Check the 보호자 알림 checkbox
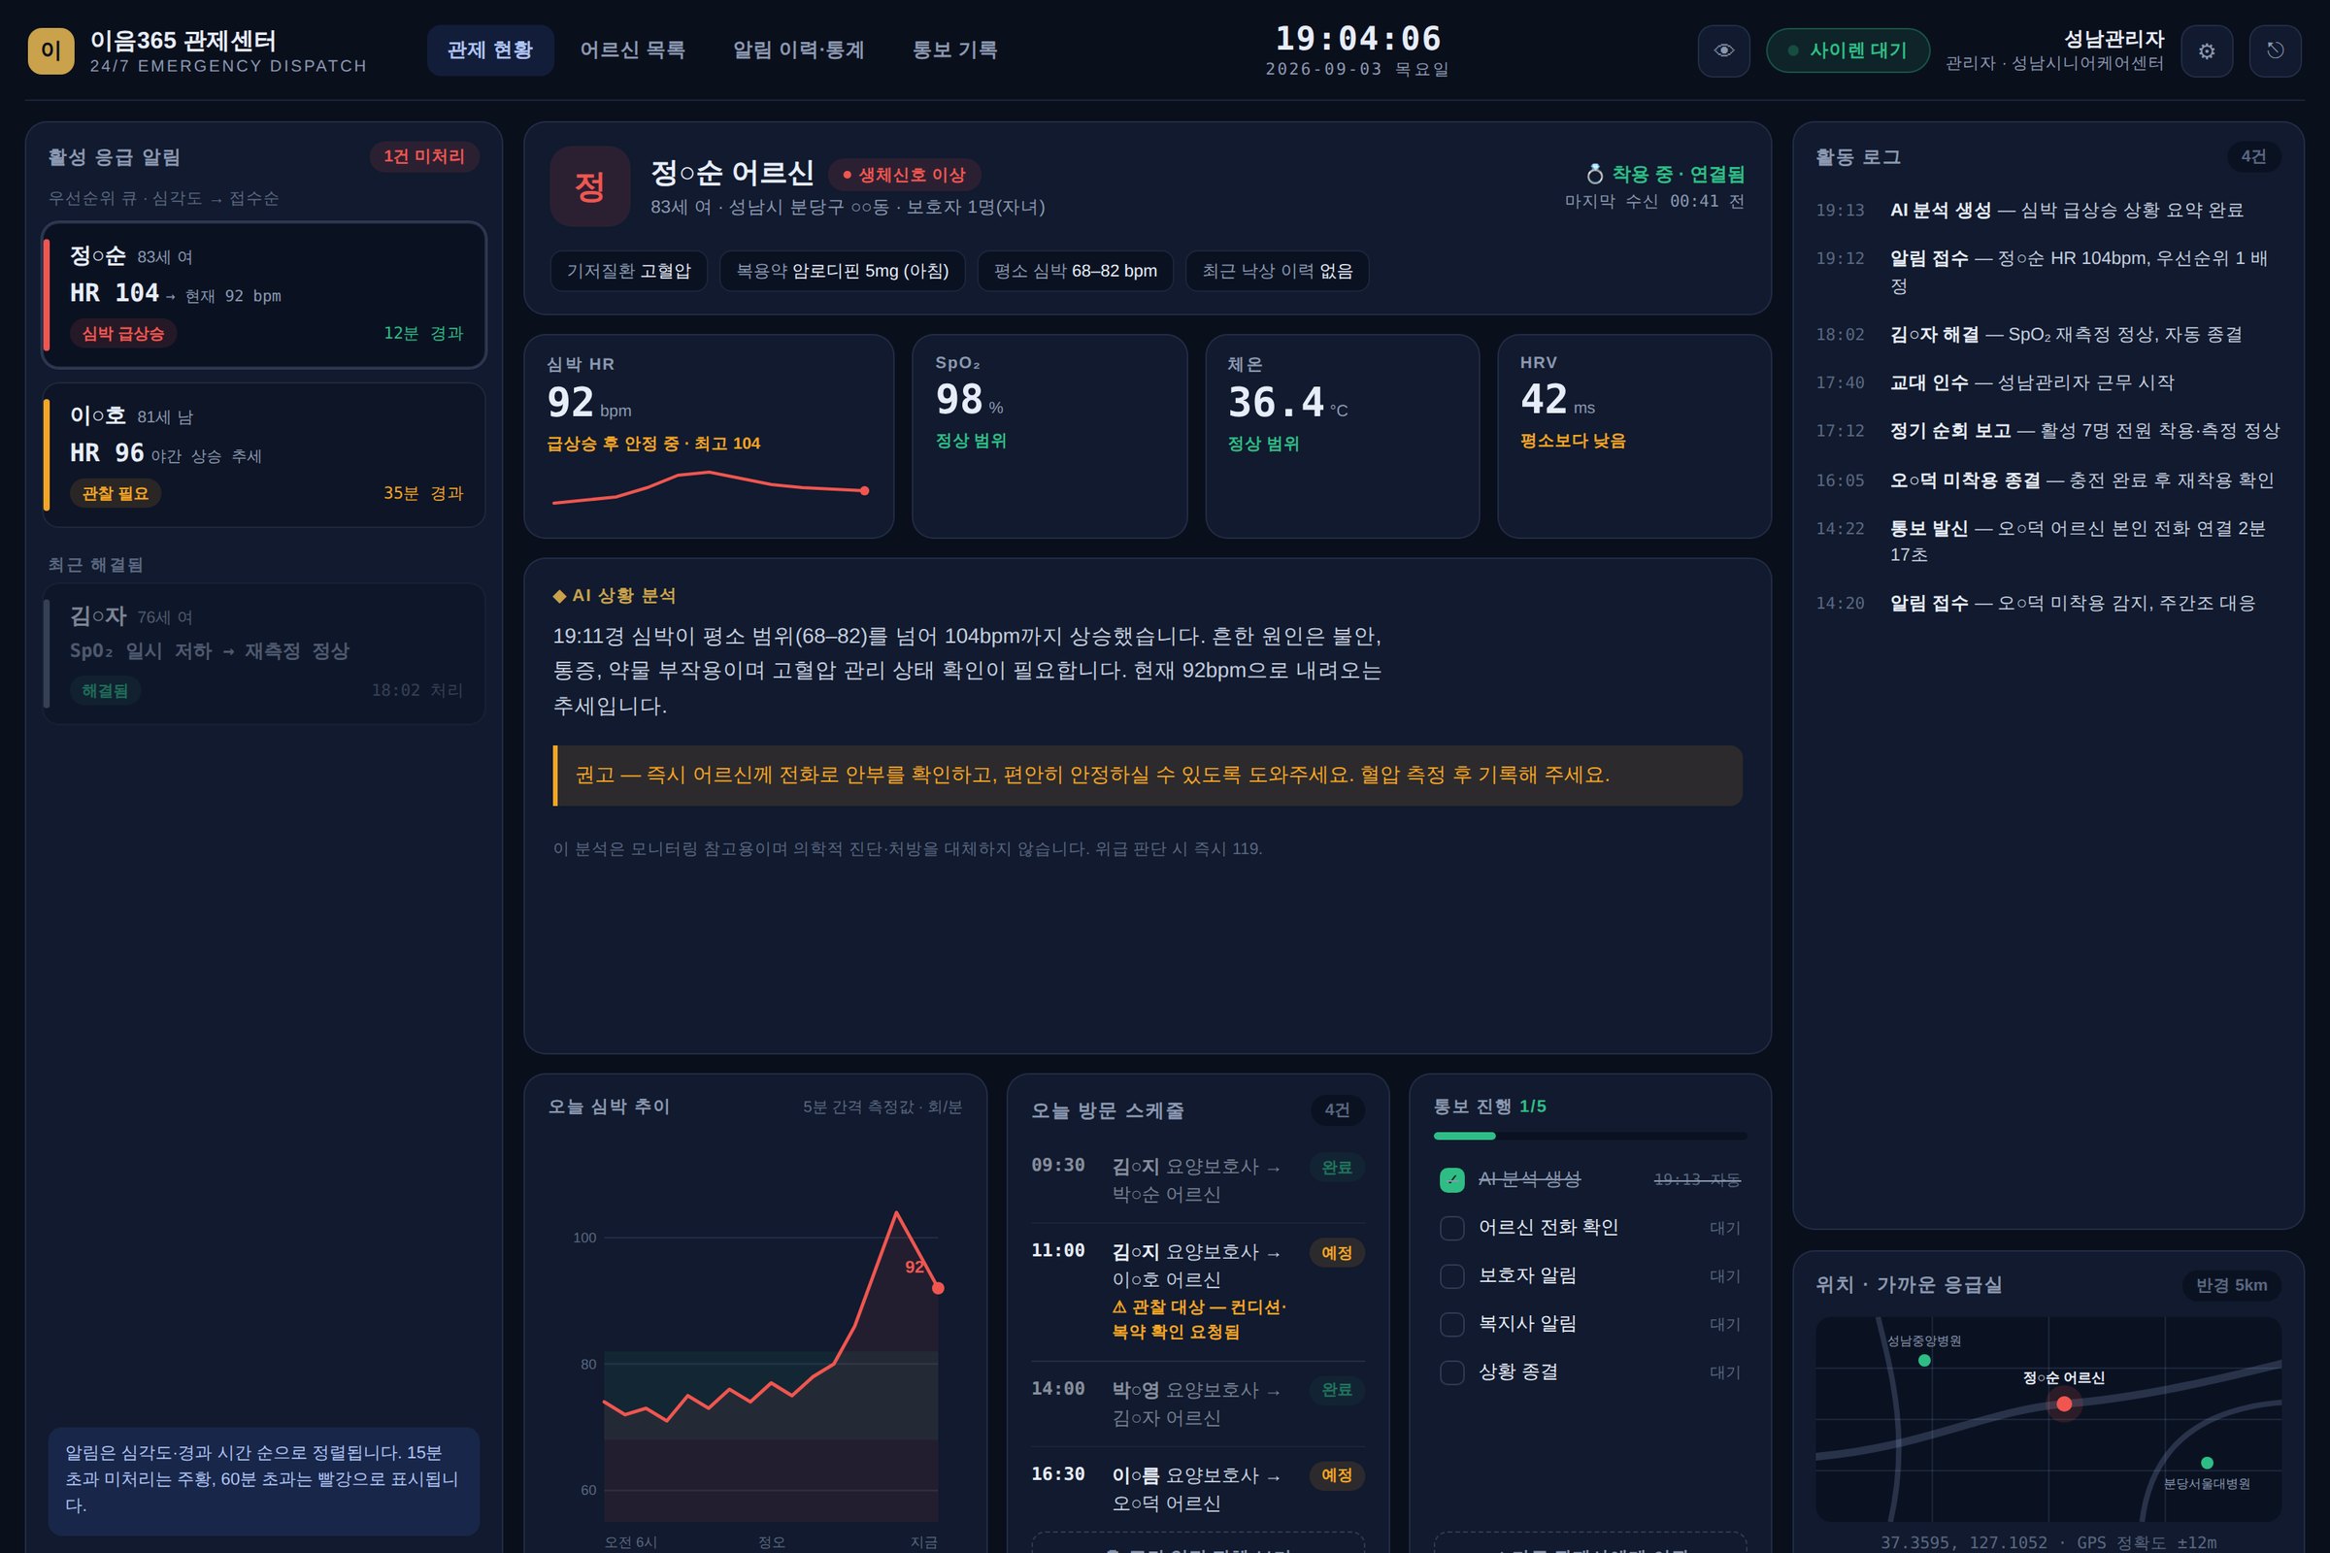Screen dimensions: 2330x1553 pyautogui.click(x=1451, y=1276)
